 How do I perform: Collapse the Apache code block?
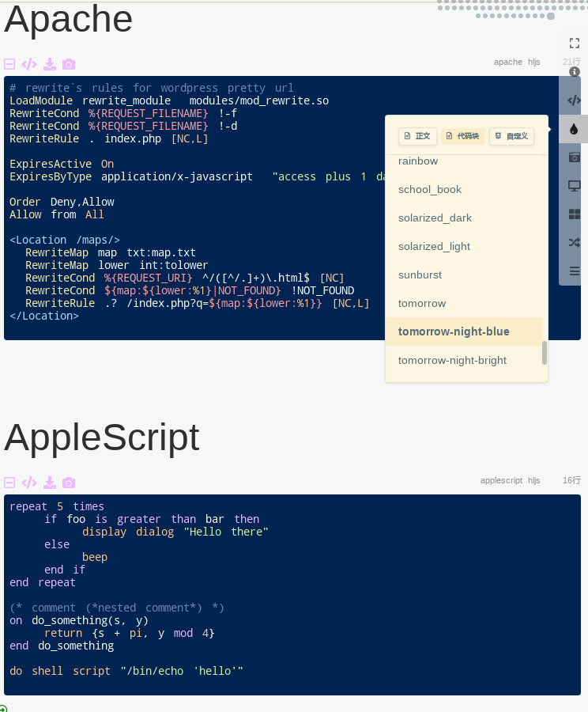(x=9, y=64)
